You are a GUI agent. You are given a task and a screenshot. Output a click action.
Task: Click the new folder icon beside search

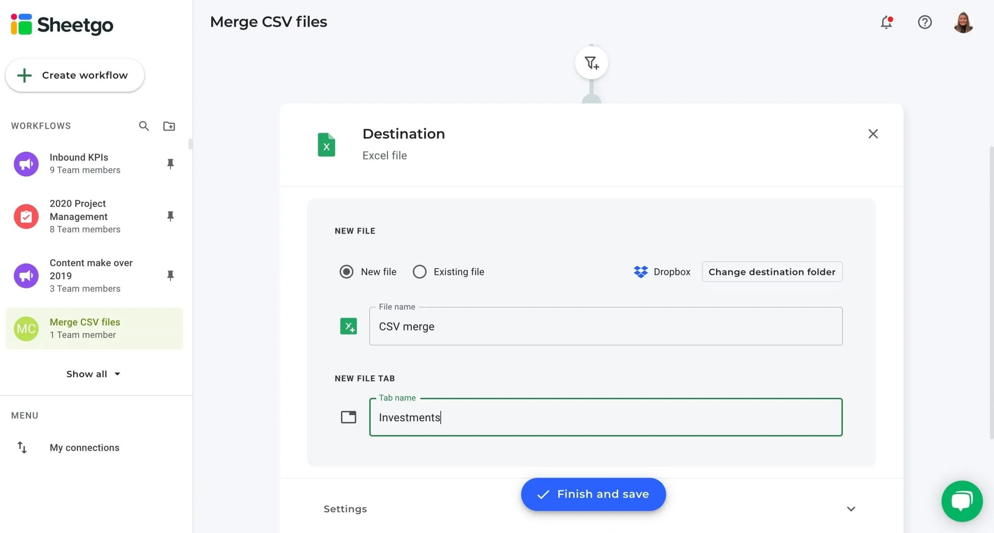169,126
